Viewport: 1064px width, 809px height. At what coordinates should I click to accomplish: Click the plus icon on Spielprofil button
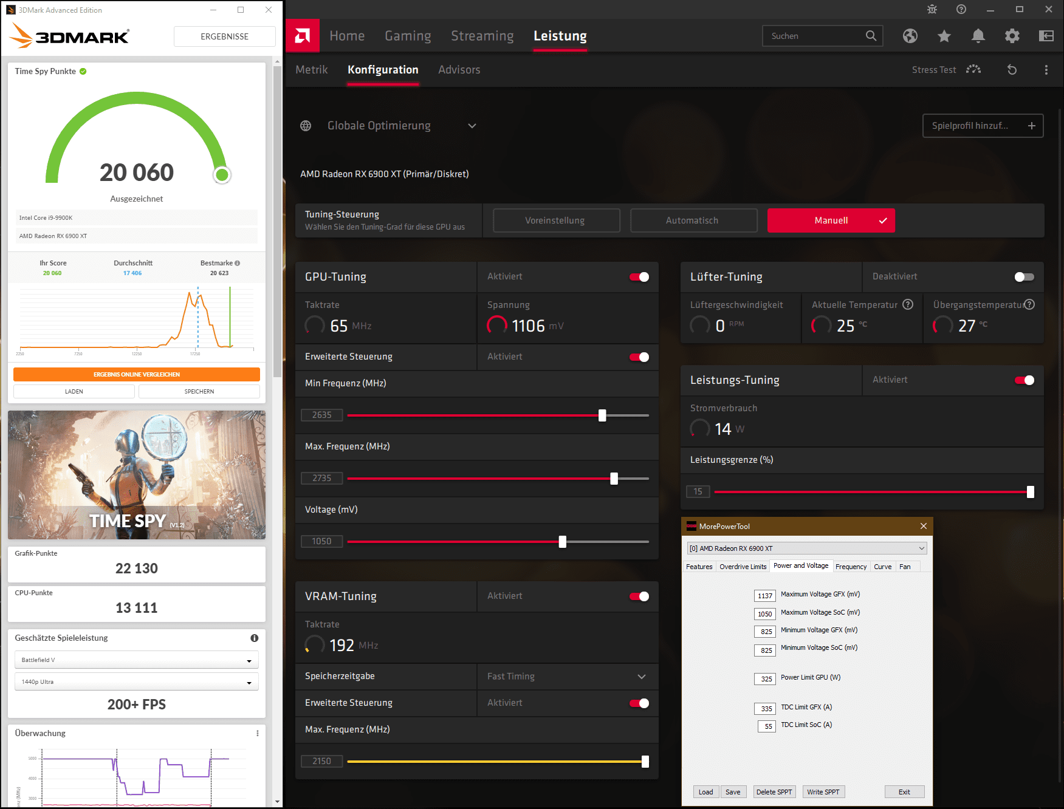[x=1032, y=126]
